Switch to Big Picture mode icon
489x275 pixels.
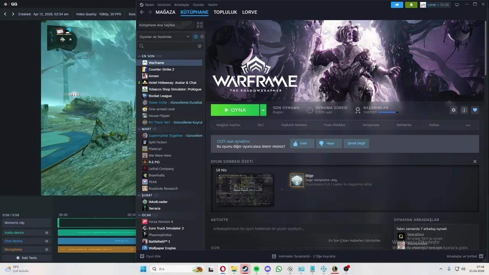[457, 5]
